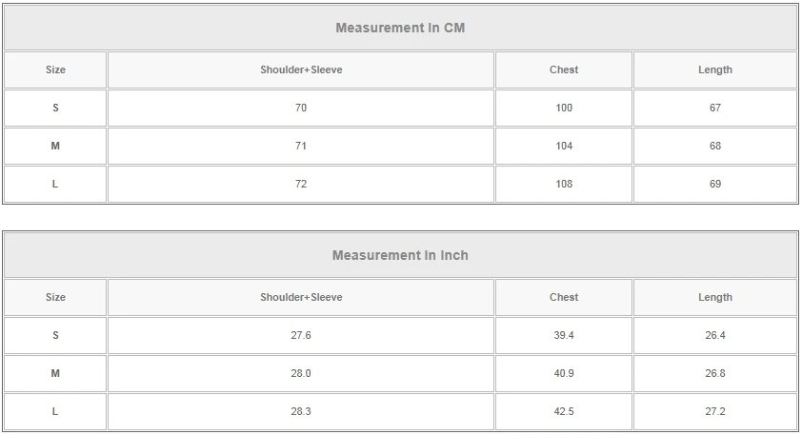Click the chest inch value 42.5
This screenshot has width=802, height=435.
click(564, 411)
